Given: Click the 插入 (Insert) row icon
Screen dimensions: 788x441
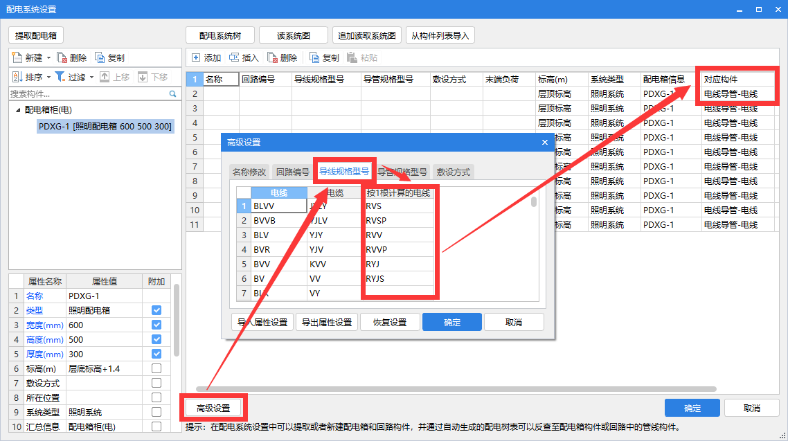Looking at the screenshot, I should pos(234,58).
